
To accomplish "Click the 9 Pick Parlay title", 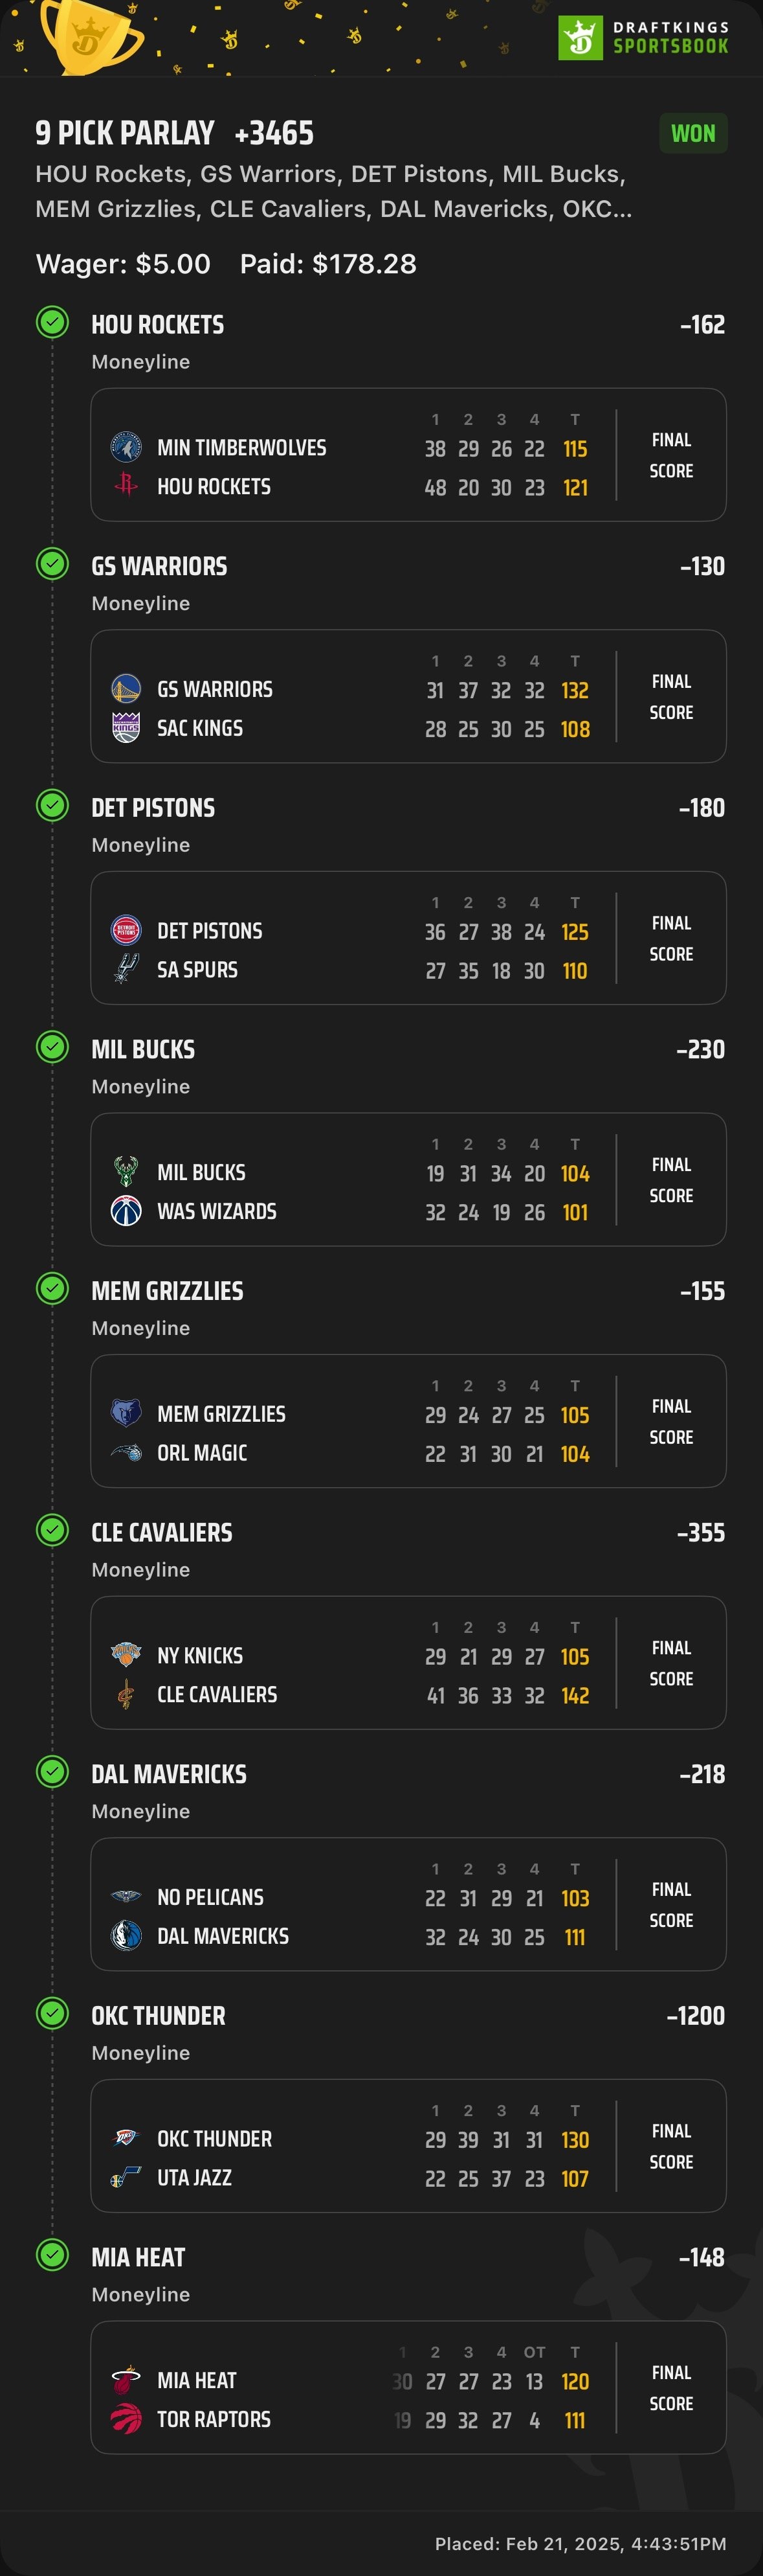I will pos(125,133).
